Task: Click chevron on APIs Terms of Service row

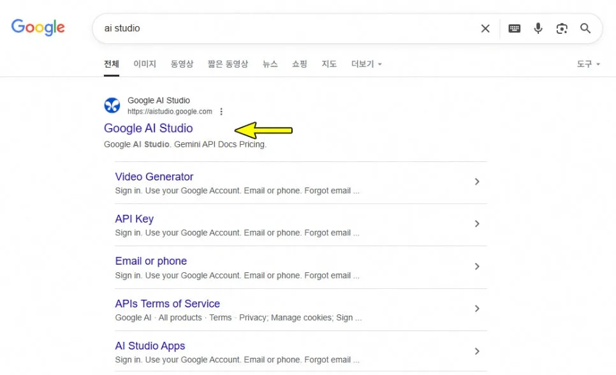Action: 477,309
